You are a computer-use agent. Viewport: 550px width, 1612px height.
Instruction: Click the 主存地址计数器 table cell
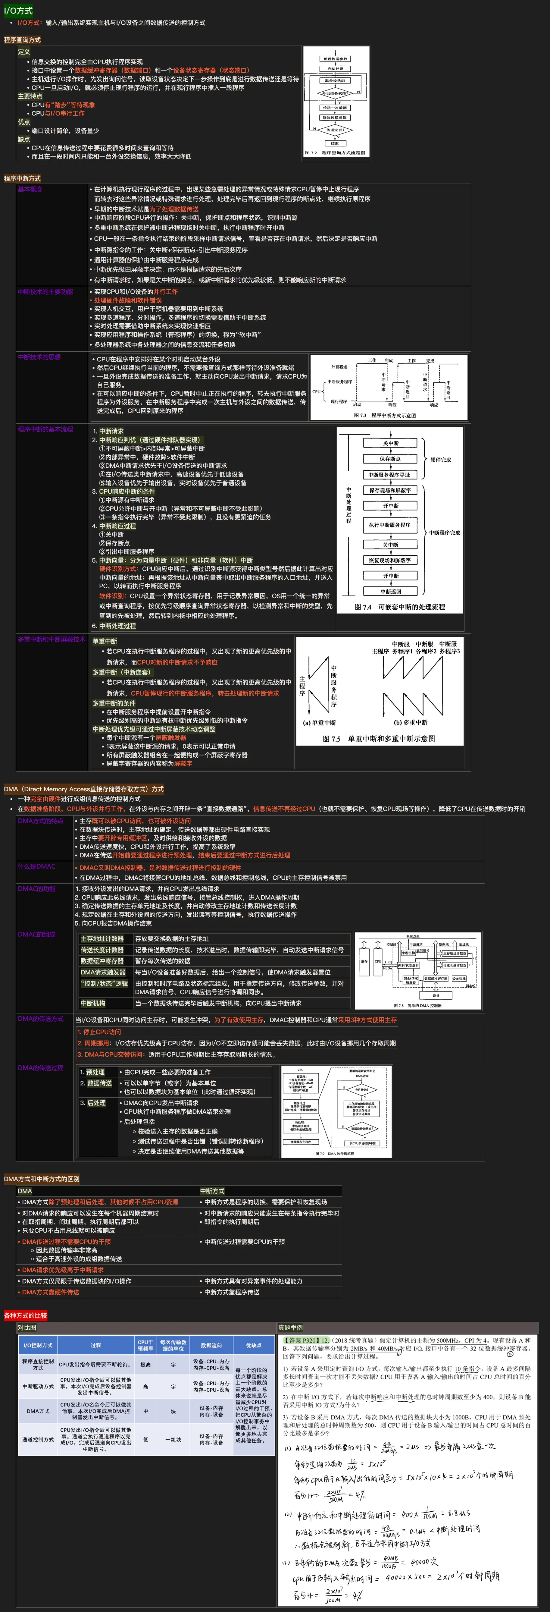(102, 939)
